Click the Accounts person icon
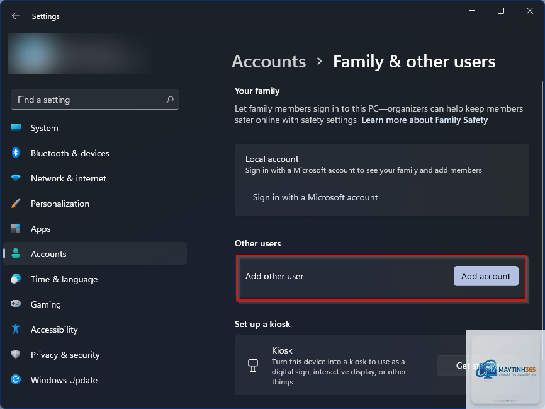Viewport: 545px width, 409px height. coord(16,254)
